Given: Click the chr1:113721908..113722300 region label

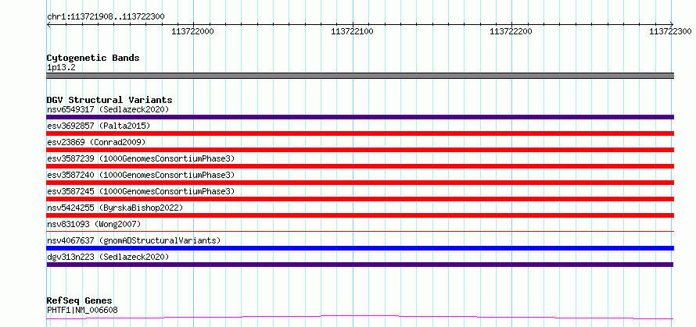Looking at the screenshot, I should tap(106, 17).
